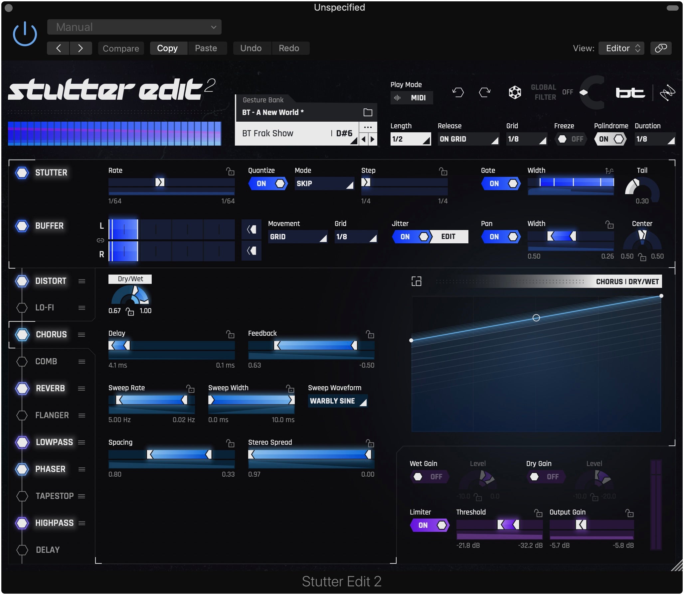
Task: Click the gesture undo arrow icon
Action: 457,92
